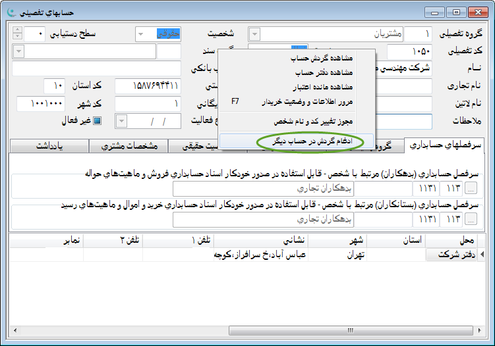Click the 'کد استان' input field

click(54, 86)
